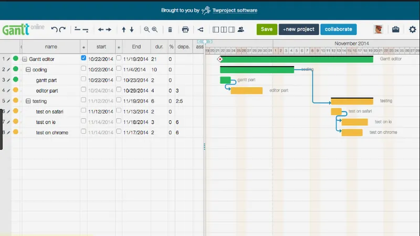Unindent task with left arrow
Screen dimensions: 420x236
pyautogui.click(x=100, y=29)
